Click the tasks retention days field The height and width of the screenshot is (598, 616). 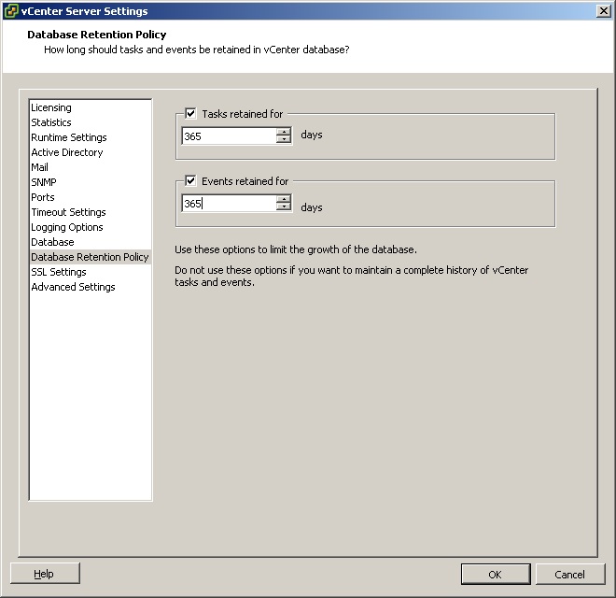tap(230, 136)
